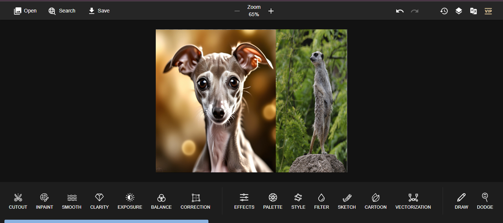Open the Effects panel

tap(244, 201)
